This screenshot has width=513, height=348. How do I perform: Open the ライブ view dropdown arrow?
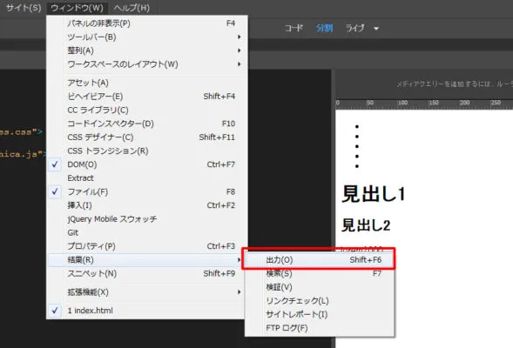376,29
